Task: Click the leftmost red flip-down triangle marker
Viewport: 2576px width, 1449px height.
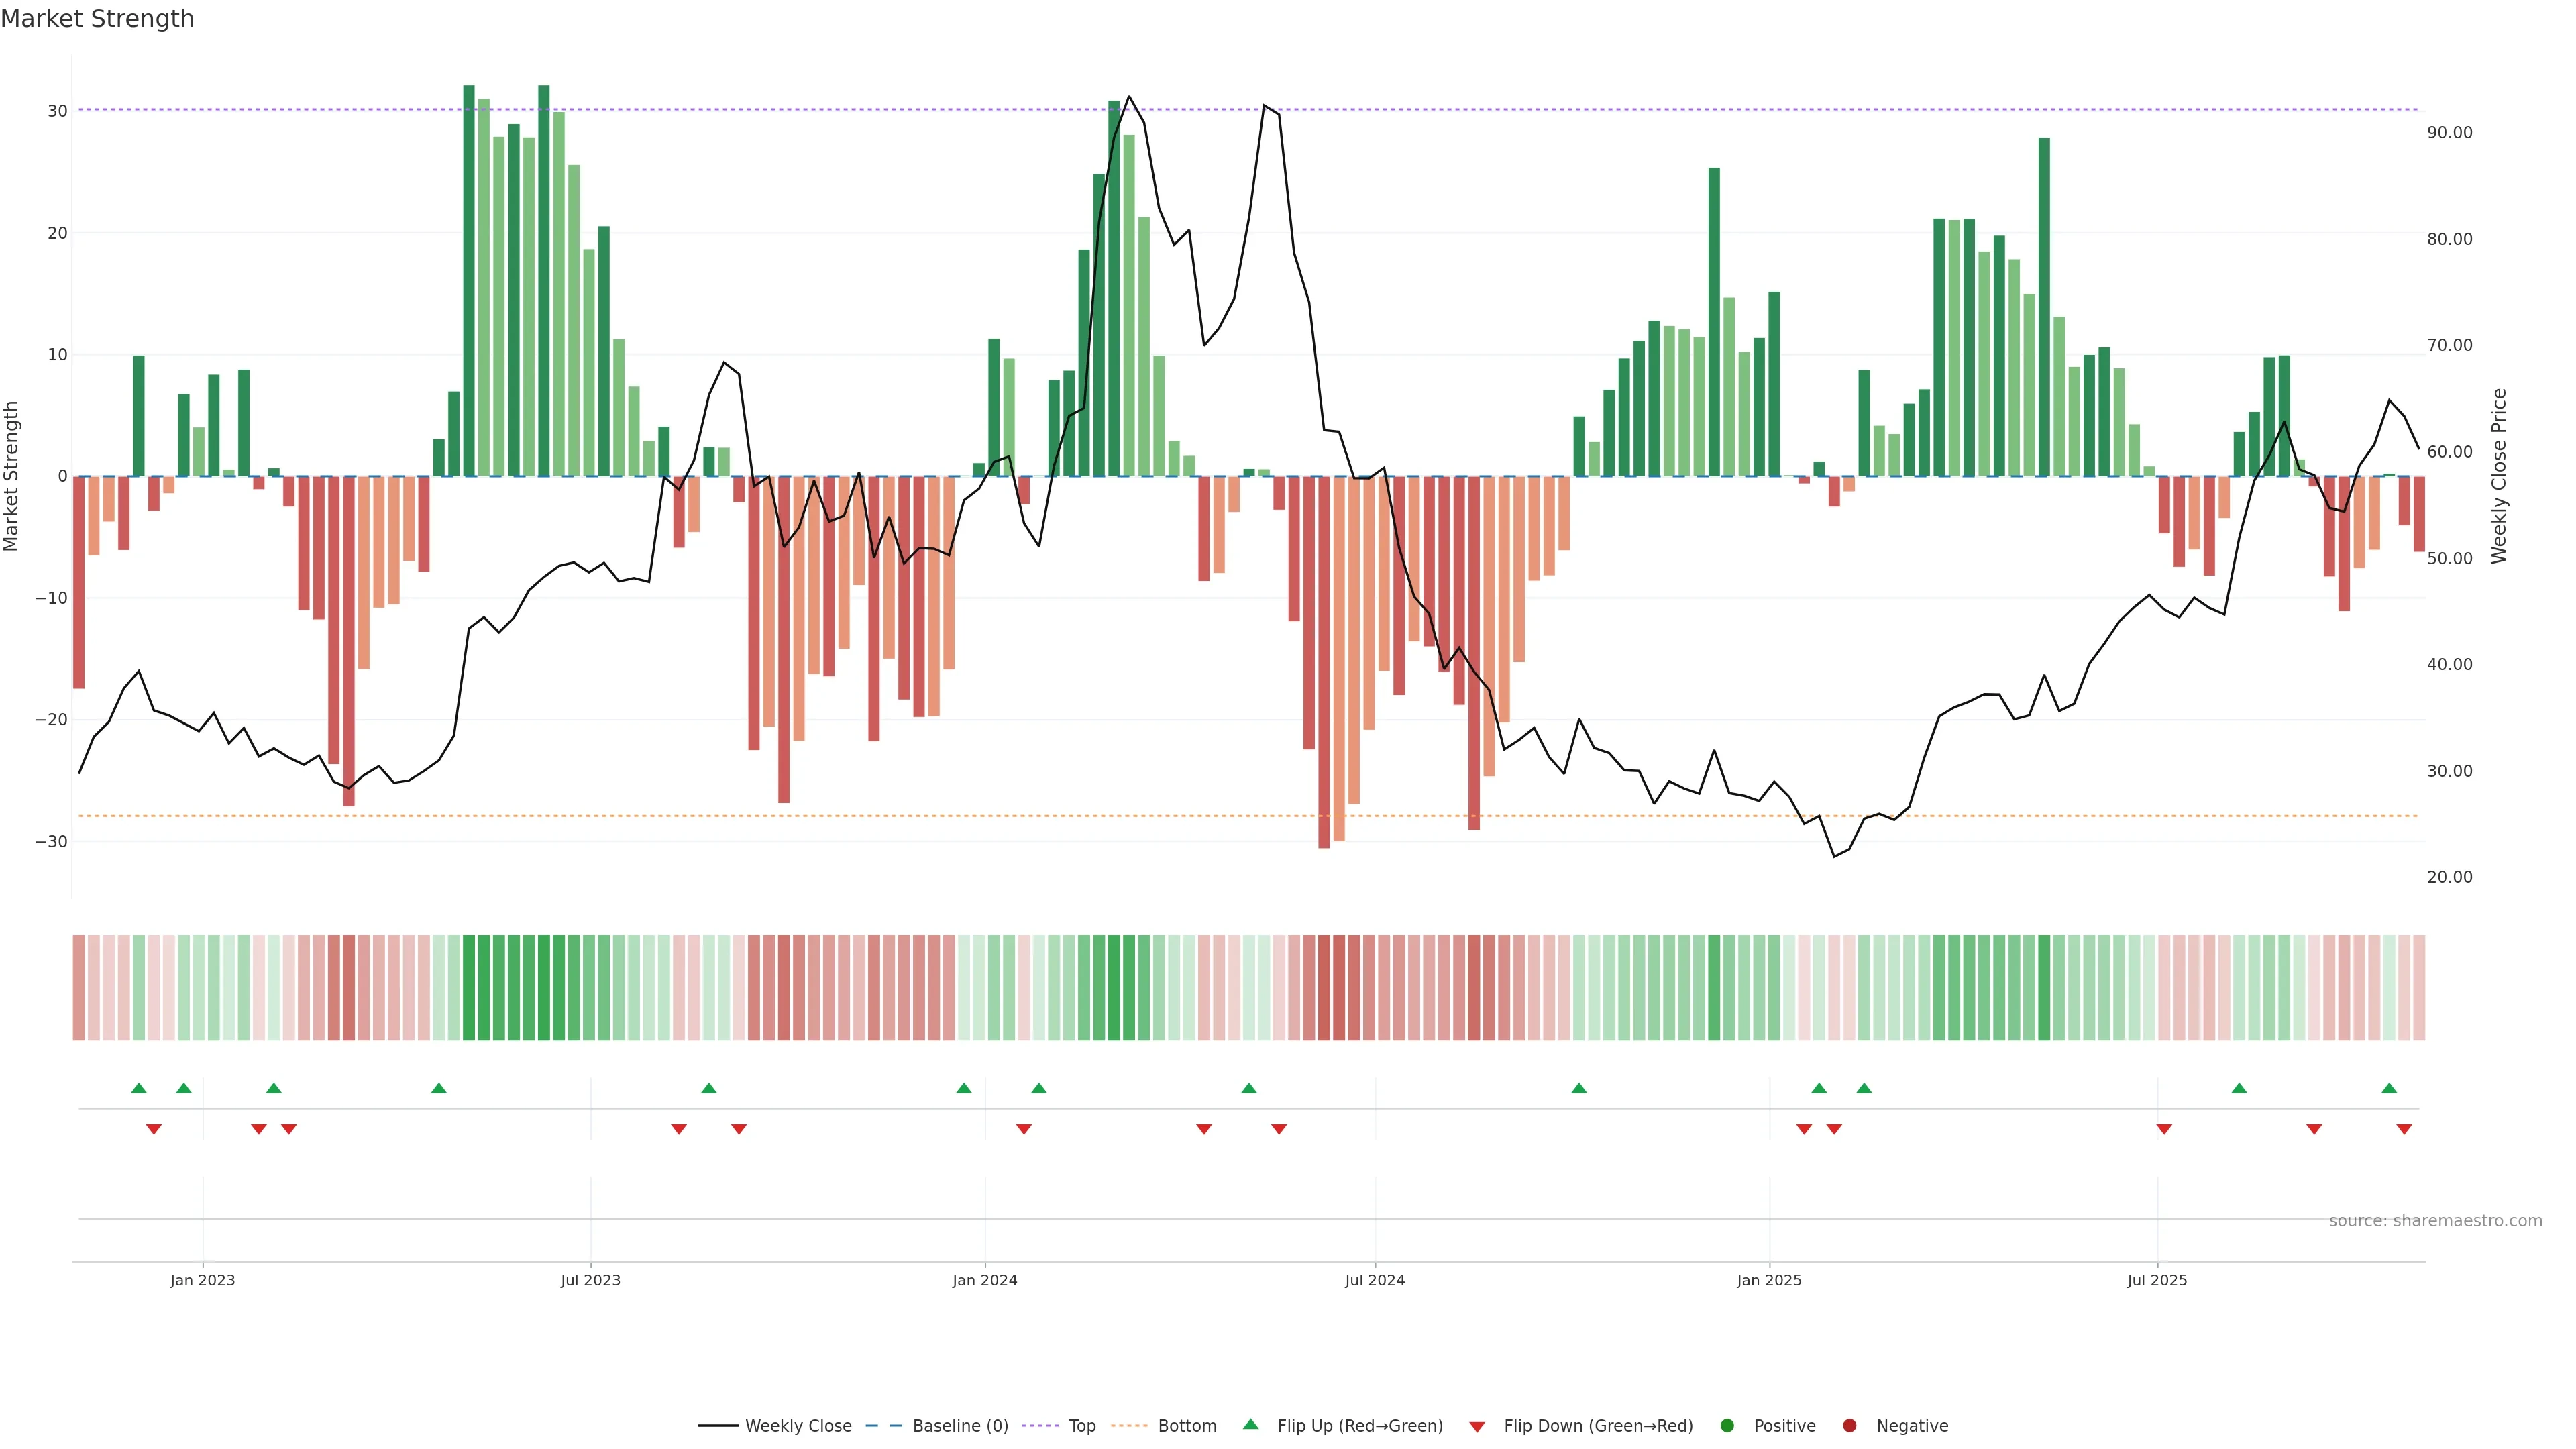Action: pos(154,1129)
